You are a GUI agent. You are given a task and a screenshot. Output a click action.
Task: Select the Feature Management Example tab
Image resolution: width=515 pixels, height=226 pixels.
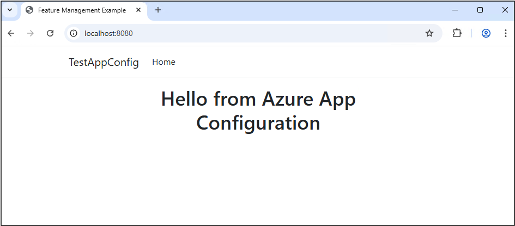(x=82, y=10)
